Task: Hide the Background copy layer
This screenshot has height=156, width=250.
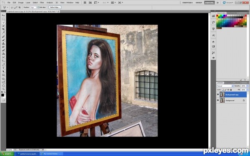Action: [x=218, y=94]
